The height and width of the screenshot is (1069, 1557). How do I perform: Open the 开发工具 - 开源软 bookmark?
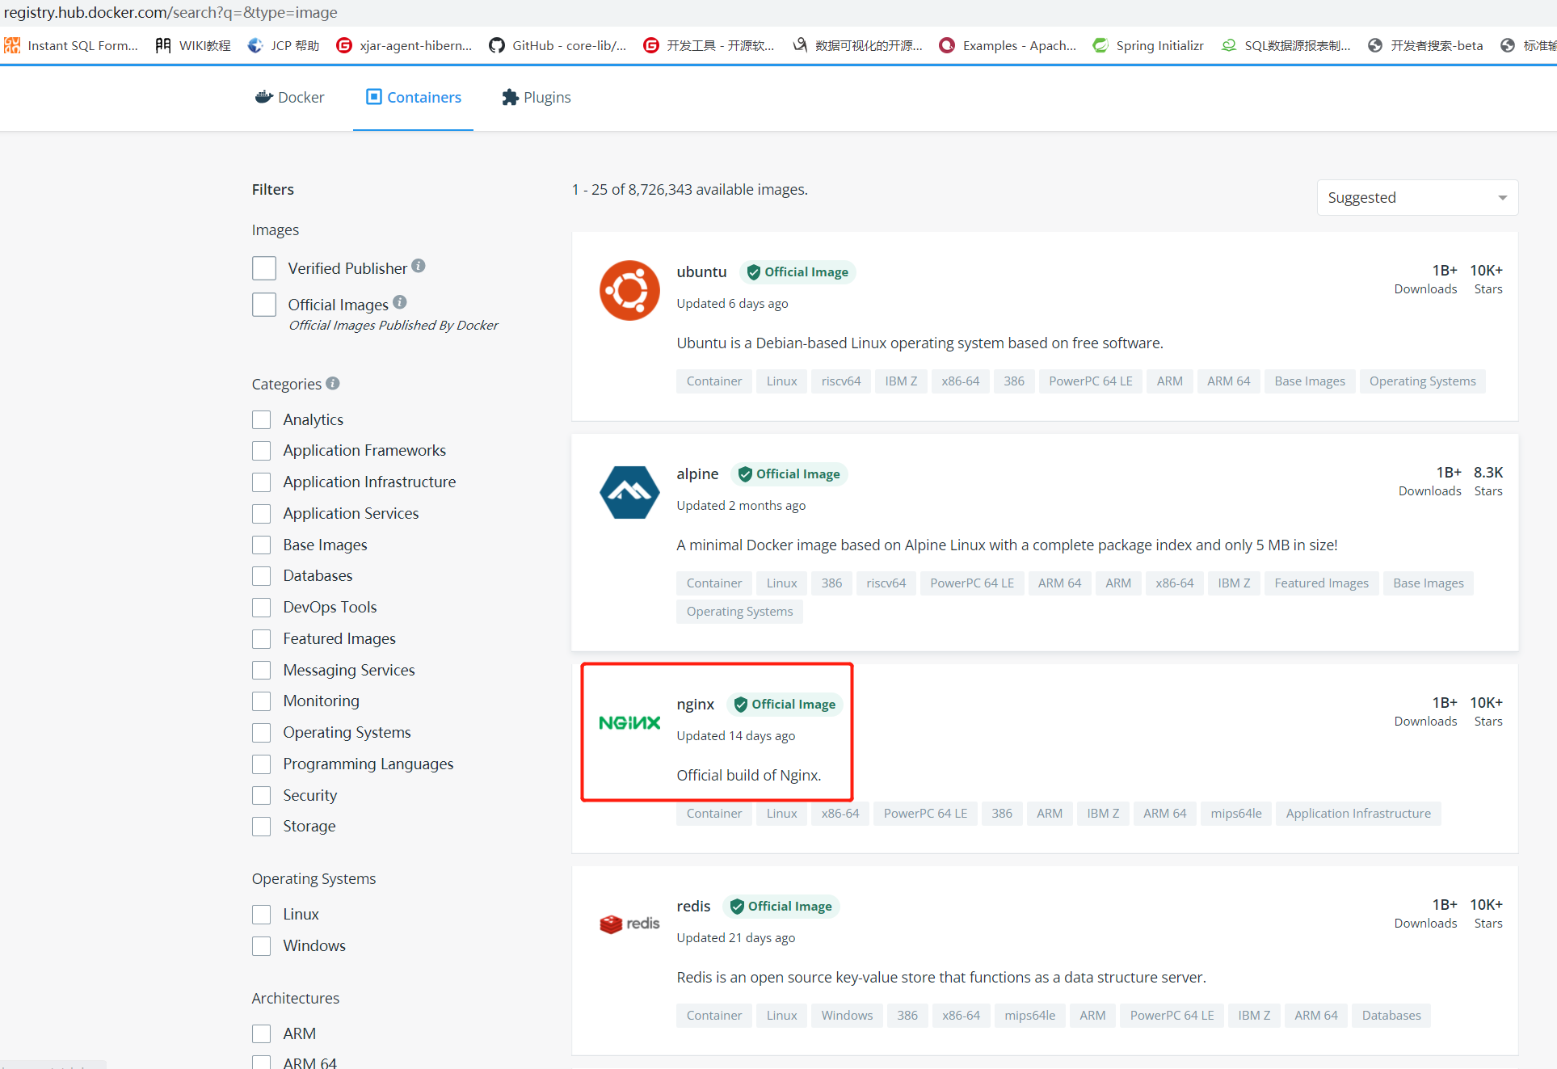(x=709, y=45)
